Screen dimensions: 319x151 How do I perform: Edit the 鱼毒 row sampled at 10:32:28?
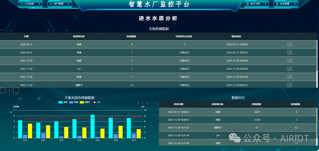click(x=290, y=77)
